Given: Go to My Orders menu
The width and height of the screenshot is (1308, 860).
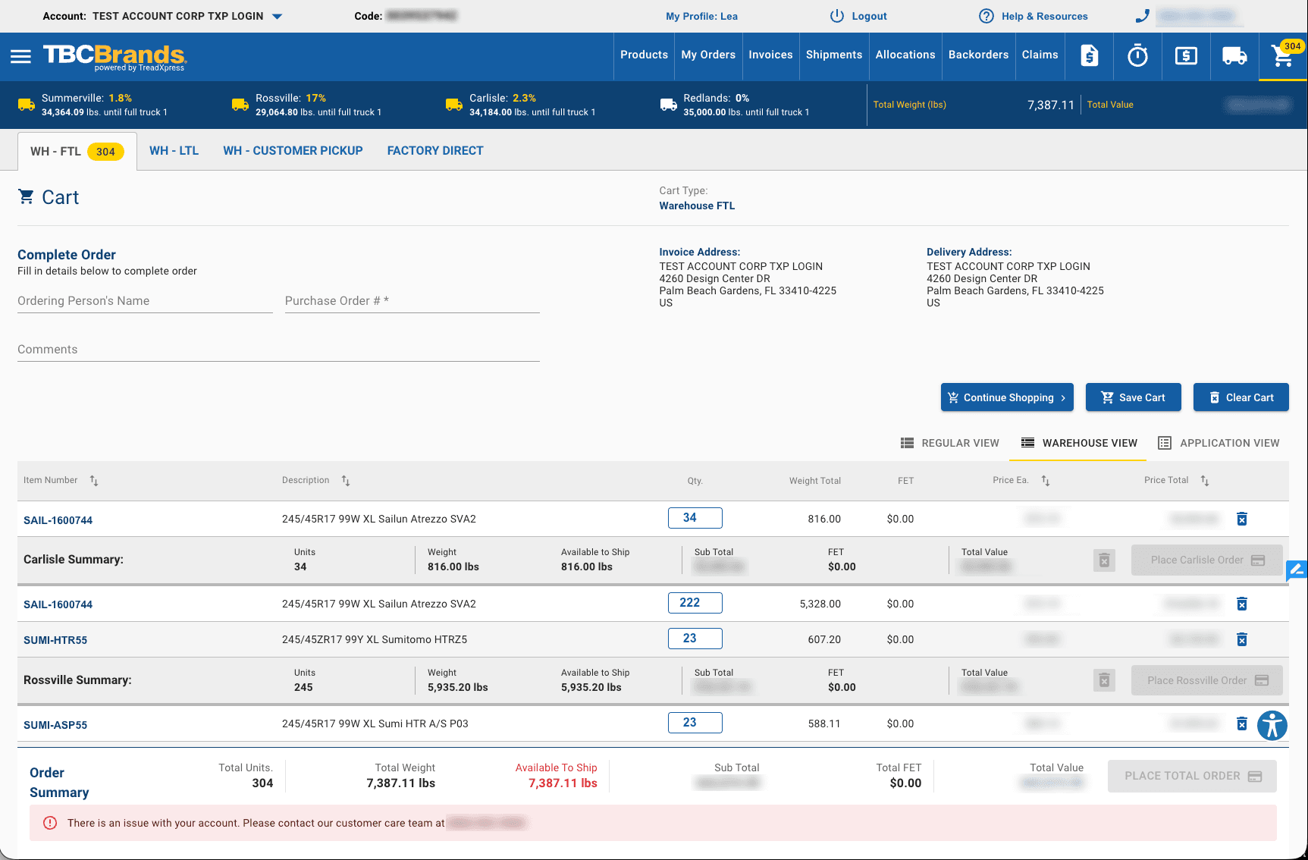Looking at the screenshot, I should tap(708, 55).
